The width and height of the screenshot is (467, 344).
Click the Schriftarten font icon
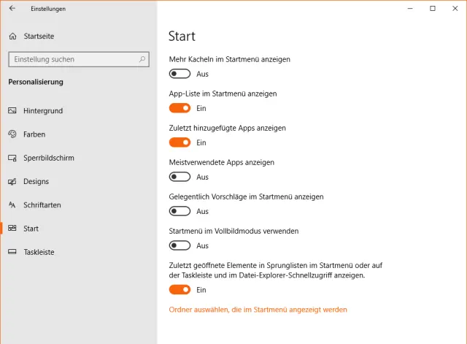pyautogui.click(x=12, y=205)
